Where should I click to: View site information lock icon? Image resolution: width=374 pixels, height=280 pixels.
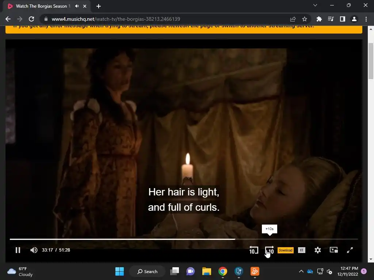(46, 19)
